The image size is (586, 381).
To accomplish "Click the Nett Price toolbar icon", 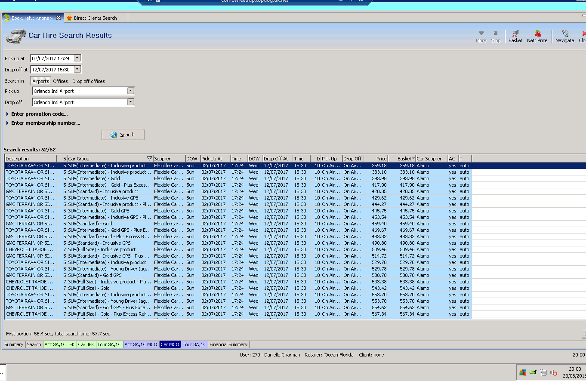I will (x=537, y=34).
